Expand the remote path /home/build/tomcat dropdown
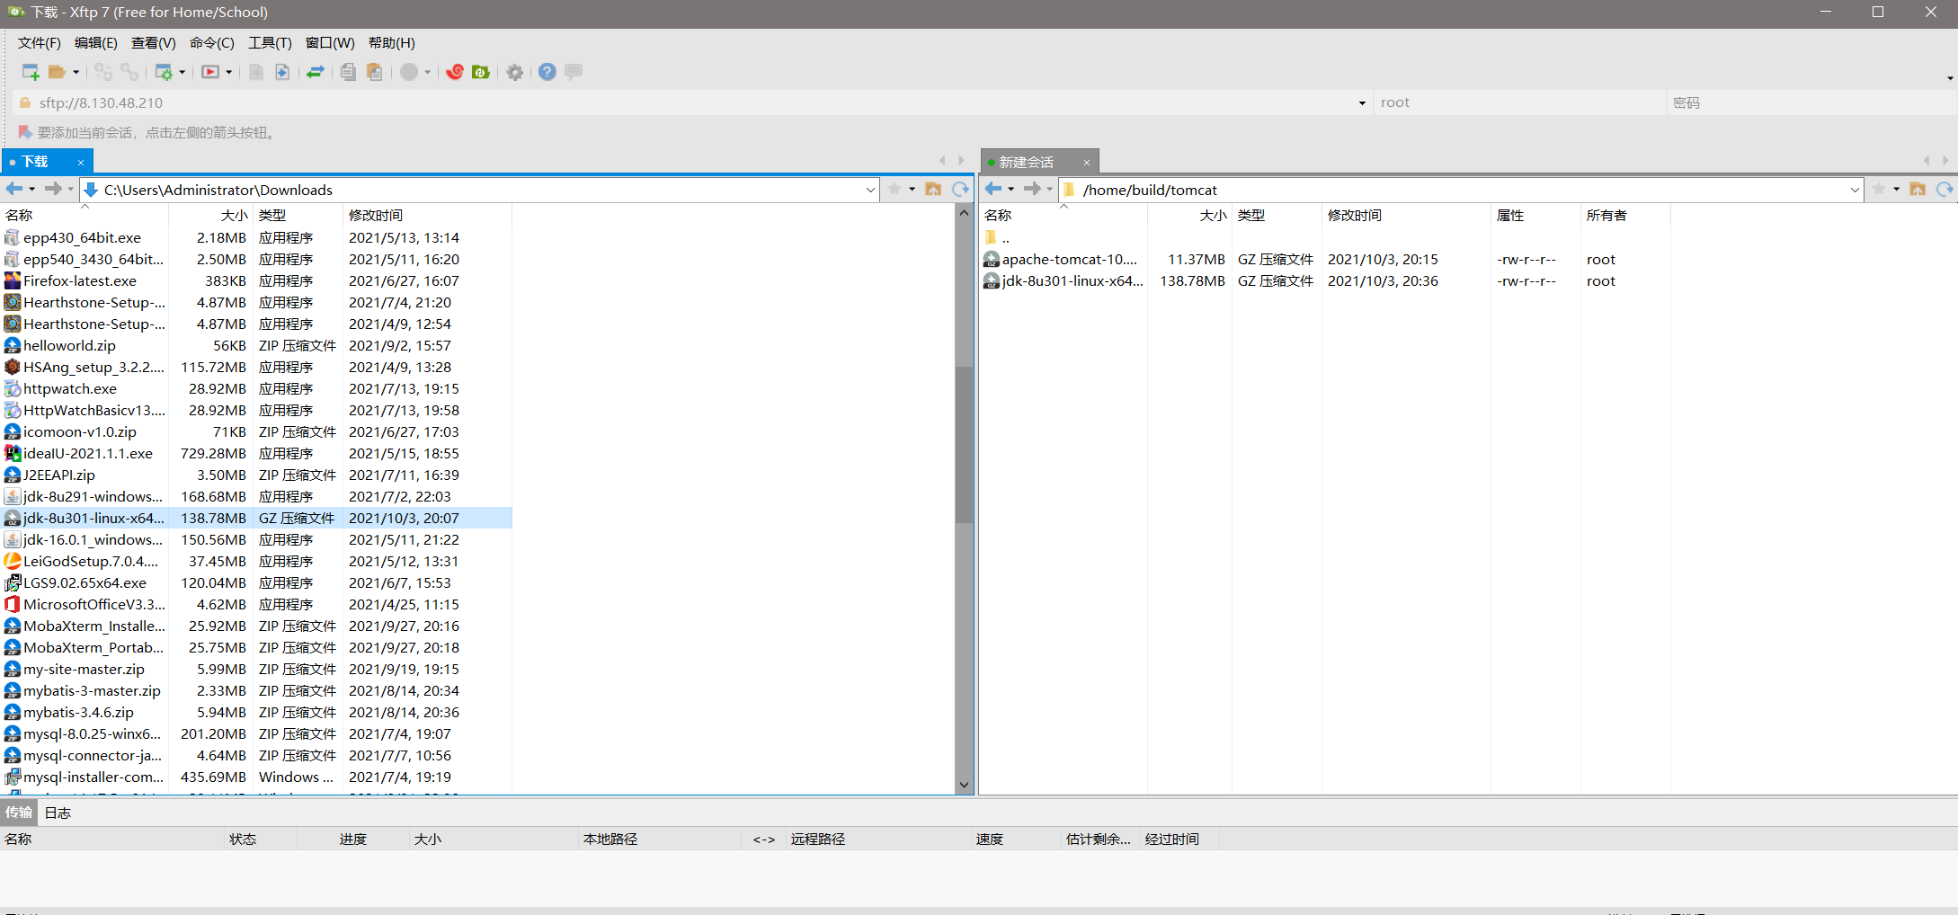The width and height of the screenshot is (1958, 915). pyautogui.click(x=1855, y=190)
